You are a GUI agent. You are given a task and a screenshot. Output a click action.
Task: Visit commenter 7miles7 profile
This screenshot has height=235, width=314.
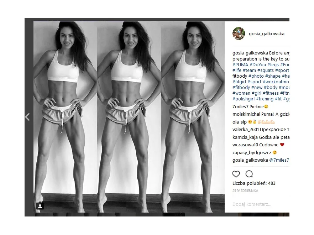pos(240,106)
